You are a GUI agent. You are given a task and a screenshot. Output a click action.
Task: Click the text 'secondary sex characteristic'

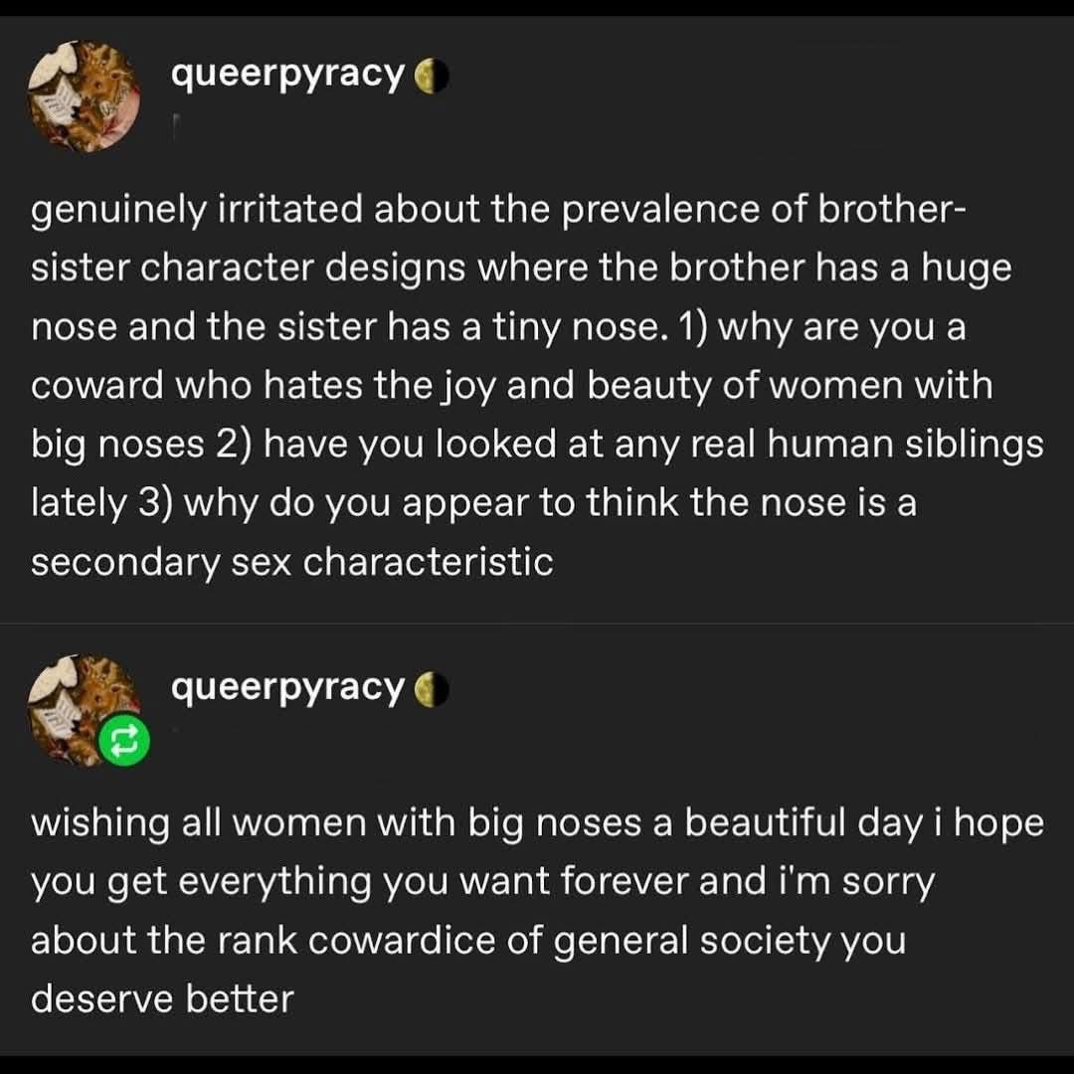pos(291,563)
